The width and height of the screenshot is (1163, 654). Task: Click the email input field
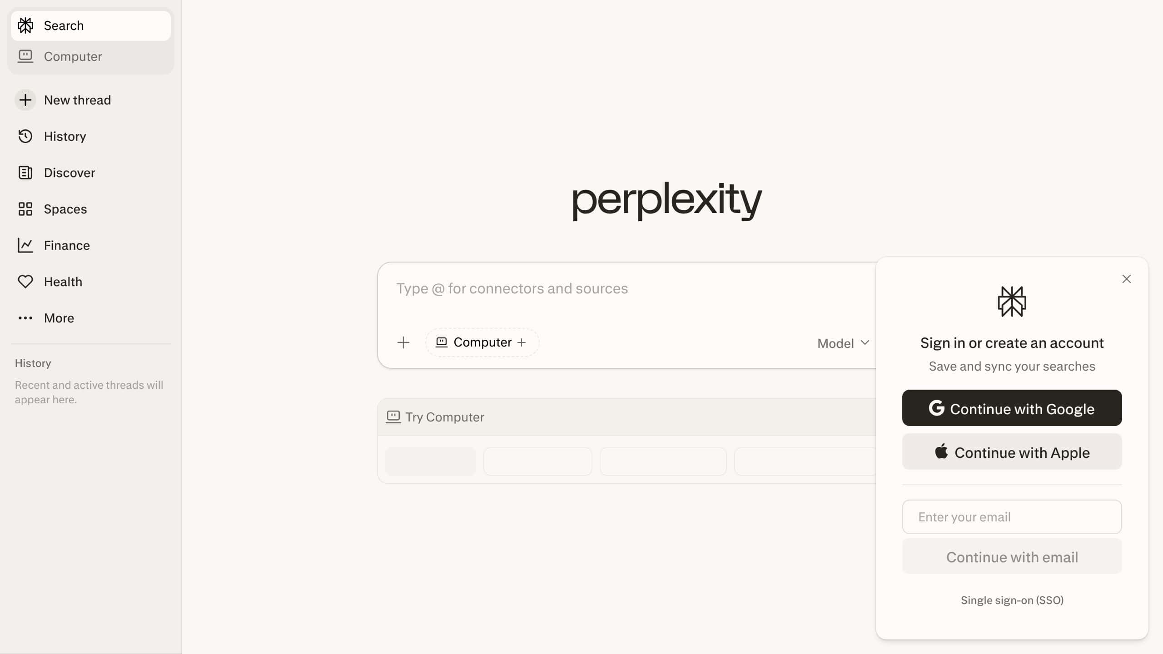click(1011, 517)
